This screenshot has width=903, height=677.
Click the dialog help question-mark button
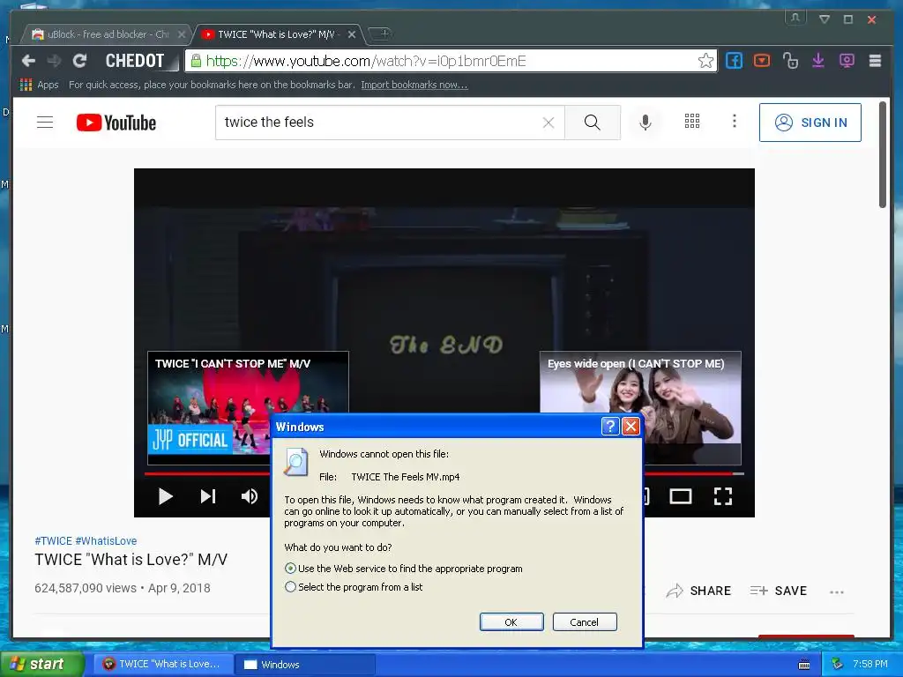tap(609, 427)
